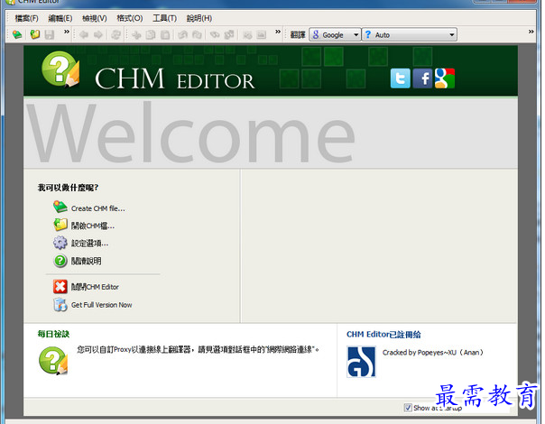Click the 翻譯 toolbar label
Screen dimensions: 545x424
(x=298, y=35)
